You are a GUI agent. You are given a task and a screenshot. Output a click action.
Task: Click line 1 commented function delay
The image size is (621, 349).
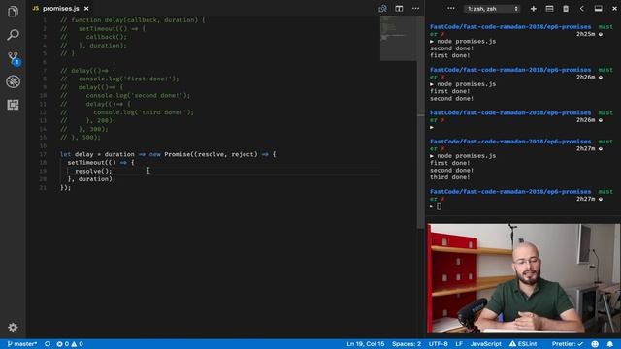tap(133, 20)
